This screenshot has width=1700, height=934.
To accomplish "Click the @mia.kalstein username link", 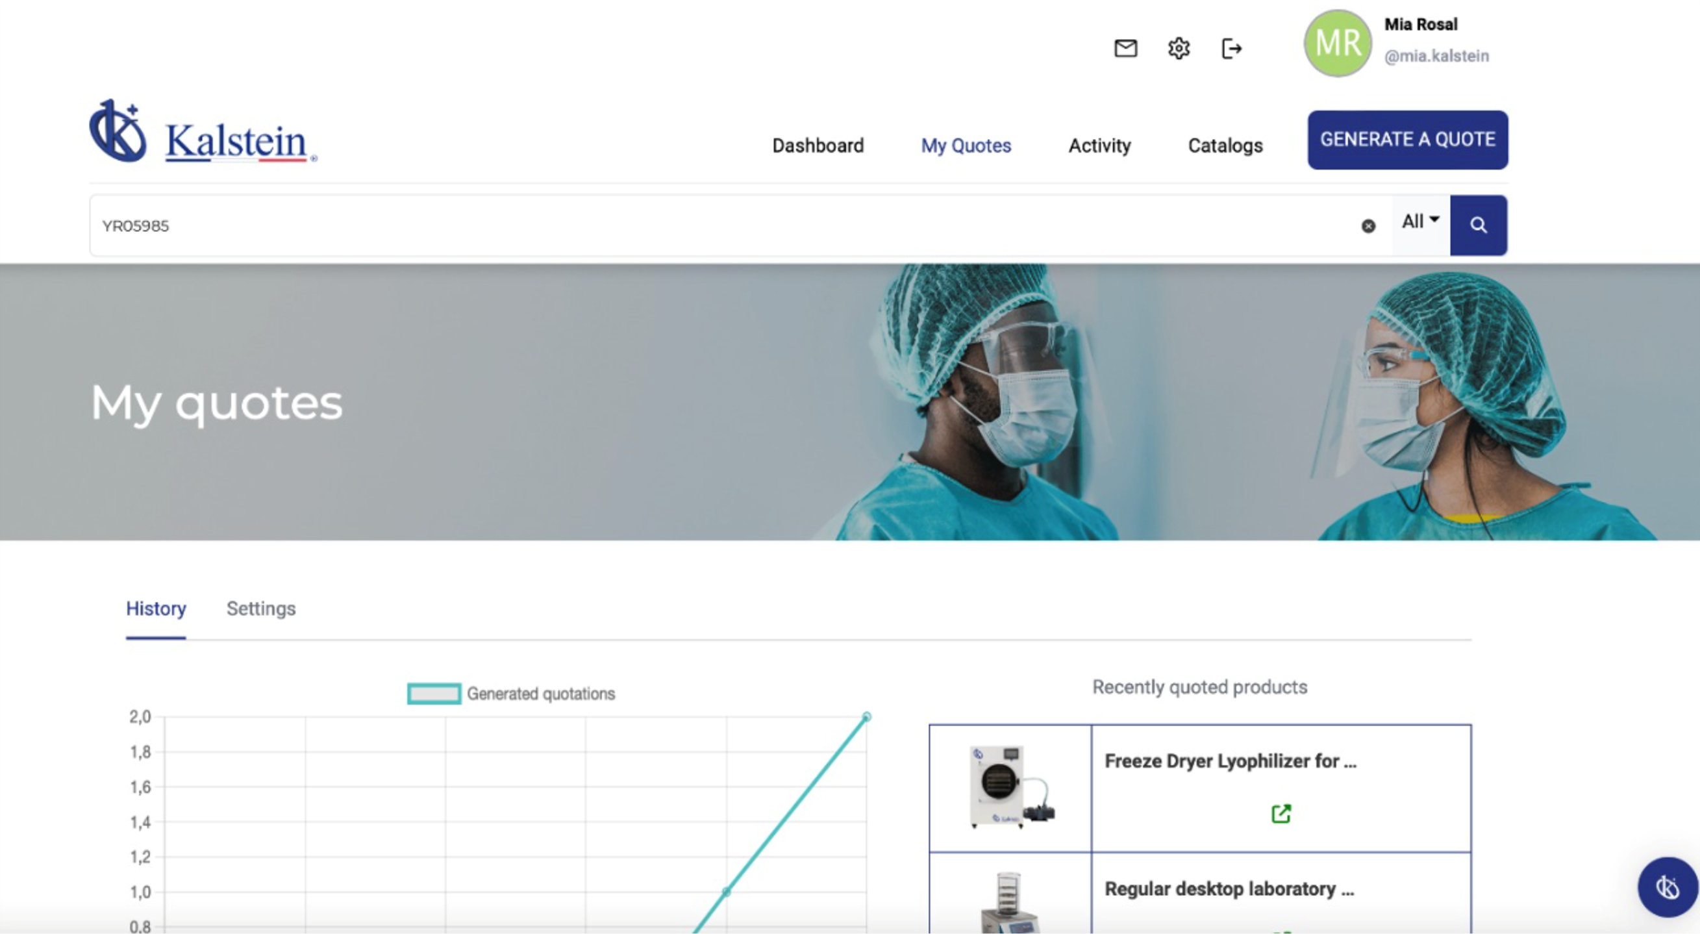I will click(1436, 56).
